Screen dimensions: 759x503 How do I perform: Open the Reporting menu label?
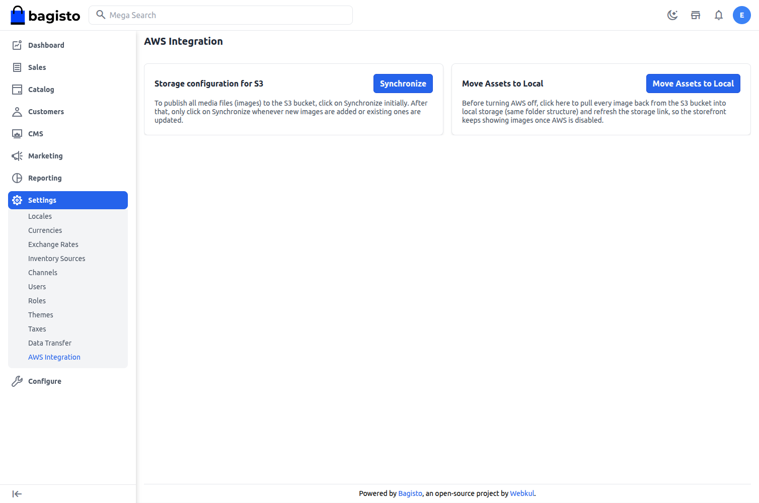45,178
